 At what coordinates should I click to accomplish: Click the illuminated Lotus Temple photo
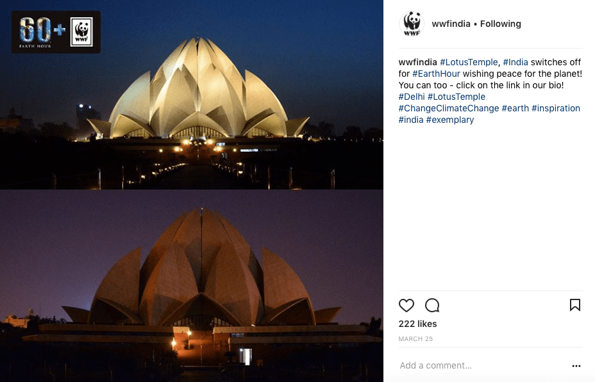(x=192, y=95)
